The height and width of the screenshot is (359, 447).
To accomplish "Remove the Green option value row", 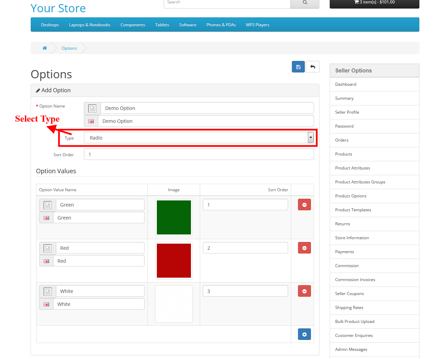I will pos(304,205).
